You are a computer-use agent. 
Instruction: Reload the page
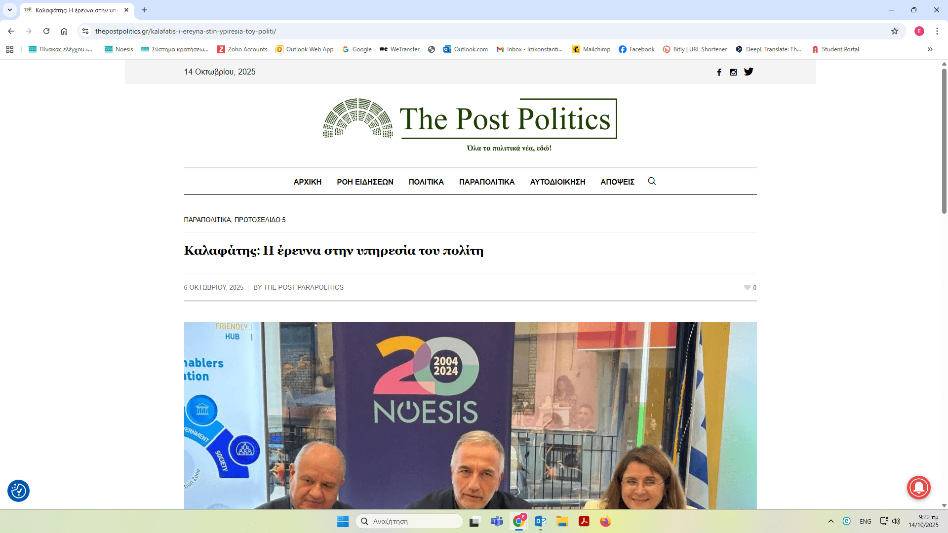[x=46, y=31]
